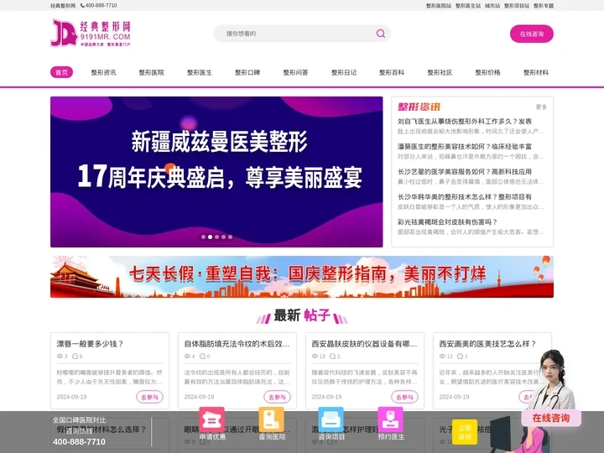The width and height of the screenshot is (604, 453).
Task: Open the 整形医院 navigation tab
Action: [151, 72]
